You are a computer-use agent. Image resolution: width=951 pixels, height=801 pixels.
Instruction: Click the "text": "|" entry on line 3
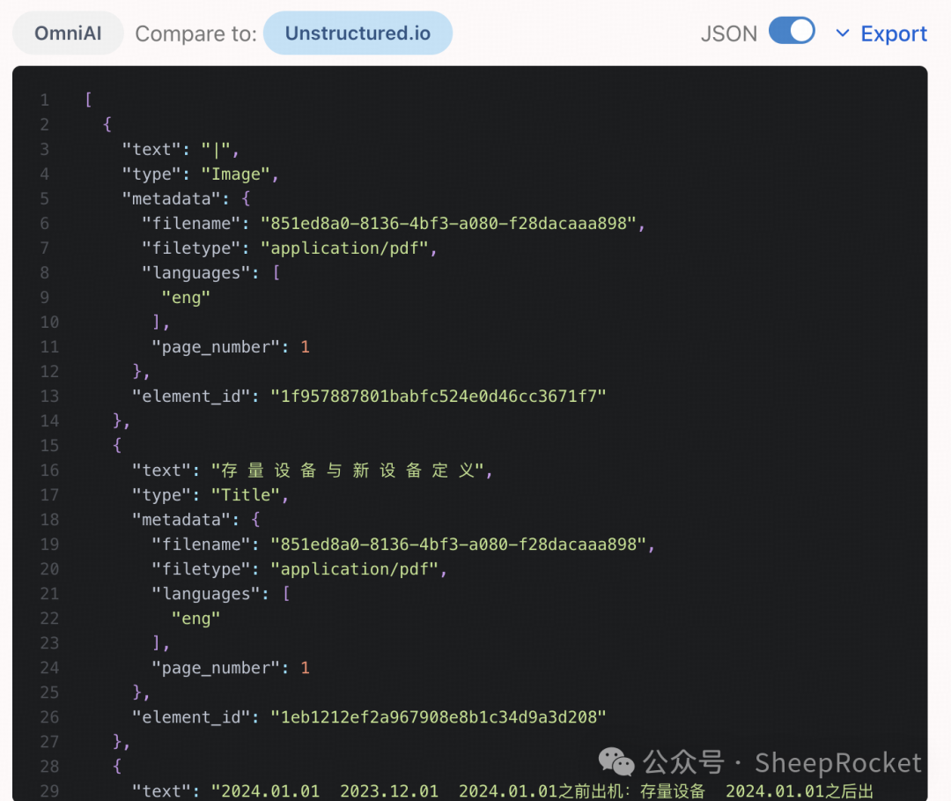[x=181, y=149]
